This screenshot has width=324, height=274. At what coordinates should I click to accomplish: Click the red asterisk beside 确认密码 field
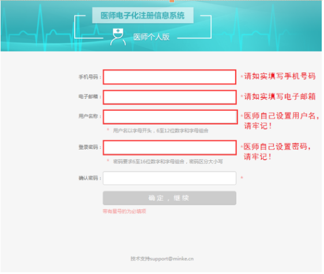click(x=242, y=178)
